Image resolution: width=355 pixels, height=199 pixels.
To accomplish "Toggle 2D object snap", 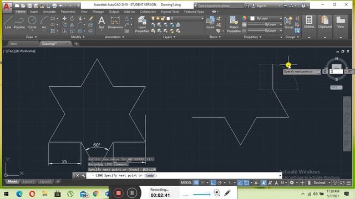I will [x=246, y=183].
